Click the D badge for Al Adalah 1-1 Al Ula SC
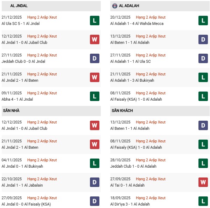210x208 pixels. tap(203, 58)
